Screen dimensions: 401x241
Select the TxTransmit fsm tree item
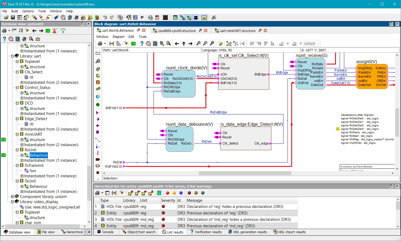coord(33,171)
